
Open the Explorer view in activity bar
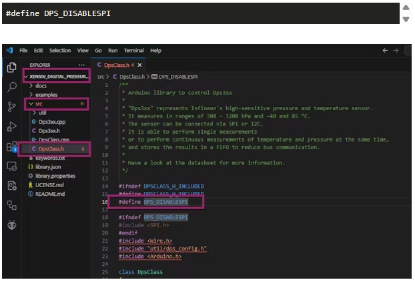(x=11, y=67)
